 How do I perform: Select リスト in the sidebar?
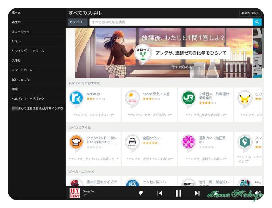pyautogui.click(x=16, y=41)
